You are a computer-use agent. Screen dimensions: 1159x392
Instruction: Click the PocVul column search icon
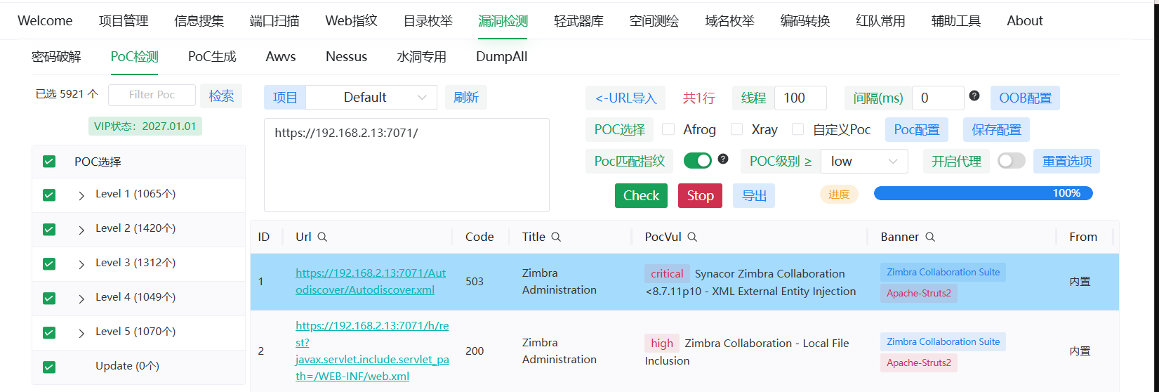coord(692,237)
